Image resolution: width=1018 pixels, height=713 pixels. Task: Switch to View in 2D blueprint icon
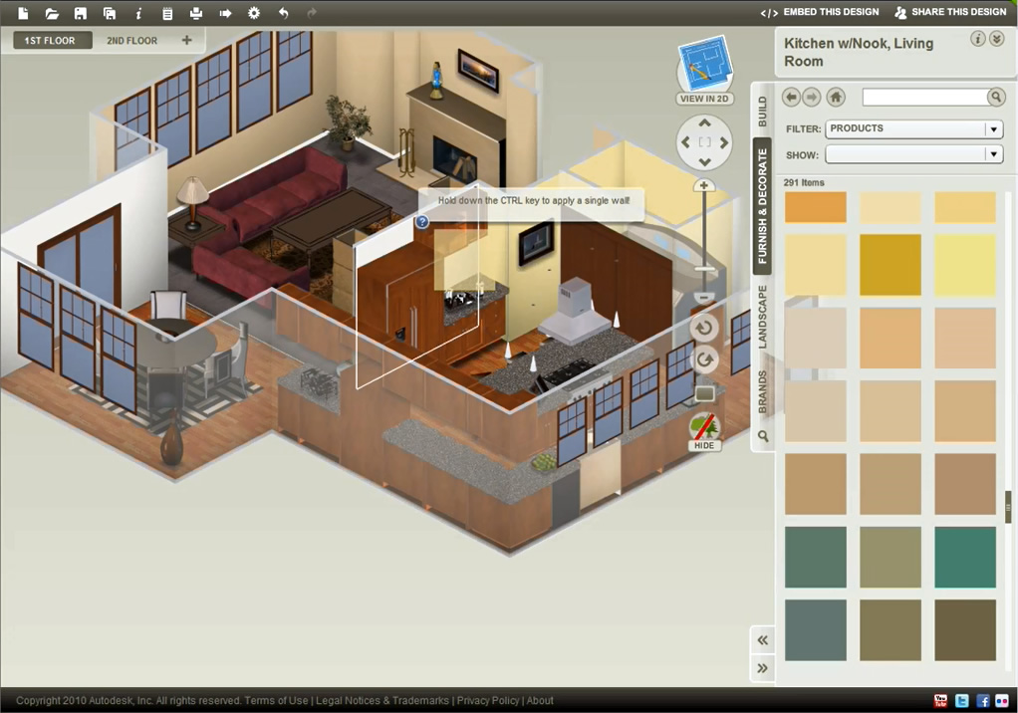[705, 71]
